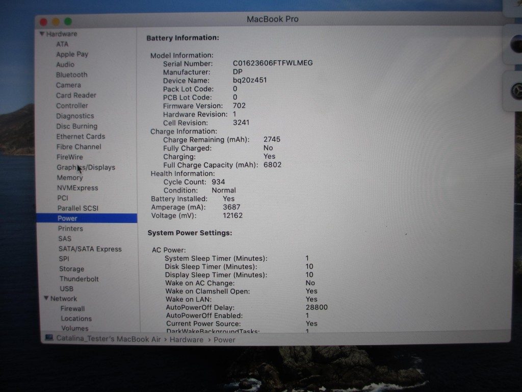Open System Preferences gear icon in Dock
The height and width of the screenshot is (392, 522).
tap(517, 91)
